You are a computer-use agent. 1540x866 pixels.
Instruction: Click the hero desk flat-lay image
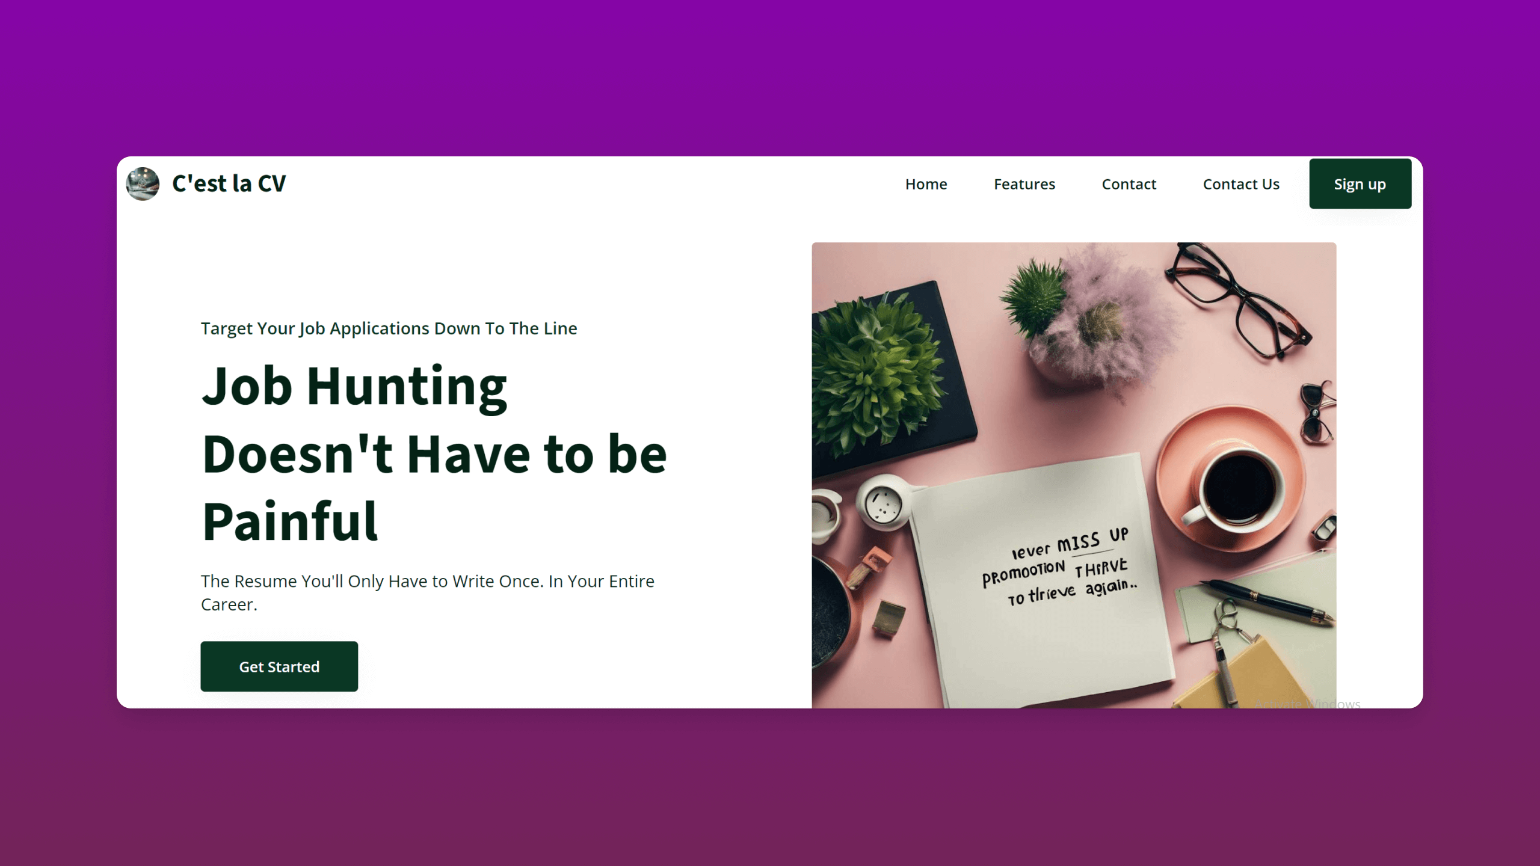point(1074,475)
